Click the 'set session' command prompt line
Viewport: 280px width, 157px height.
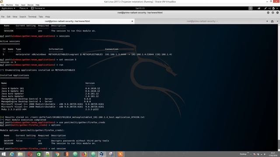33,149
